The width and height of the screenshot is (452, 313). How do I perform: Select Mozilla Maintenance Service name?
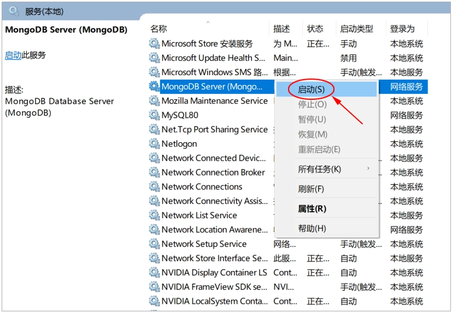click(214, 101)
